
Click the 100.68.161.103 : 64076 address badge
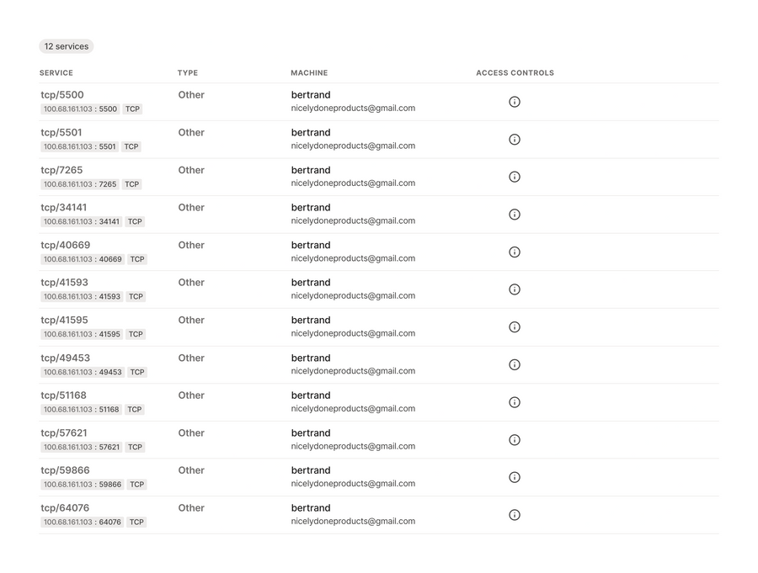pyautogui.click(x=81, y=522)
